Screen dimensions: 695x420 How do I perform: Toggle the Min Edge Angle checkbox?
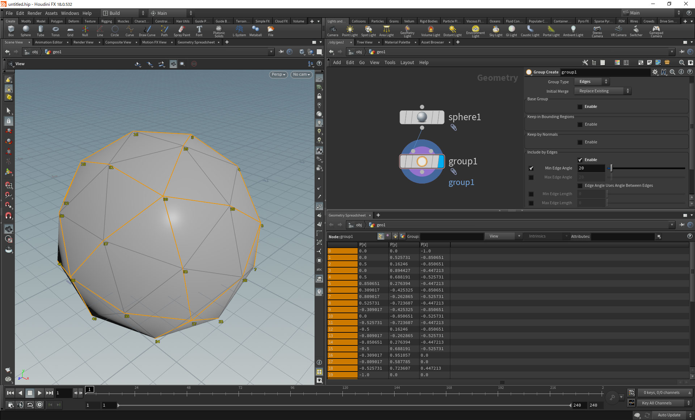click(531, 168)
